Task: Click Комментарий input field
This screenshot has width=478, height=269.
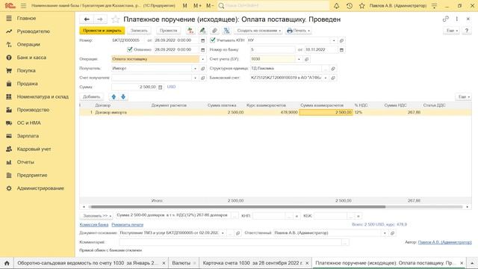Action: pyautogui.click(x=231, y=242)
